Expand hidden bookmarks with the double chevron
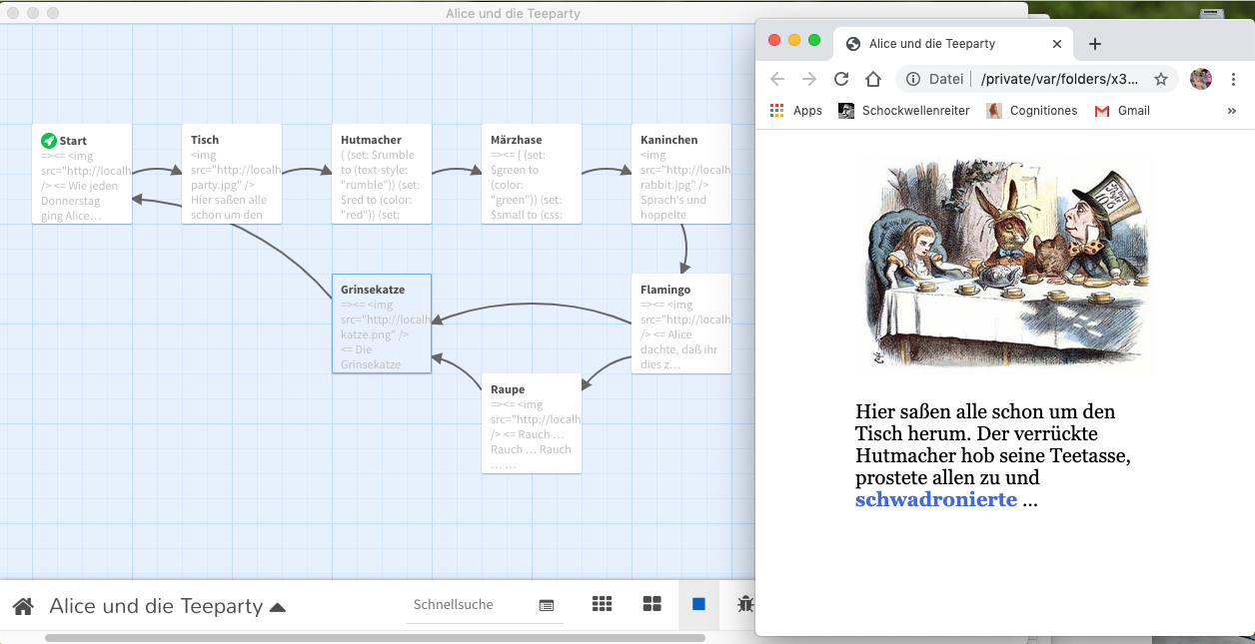Viewport: 1255px width, 644px height. 1231,111
